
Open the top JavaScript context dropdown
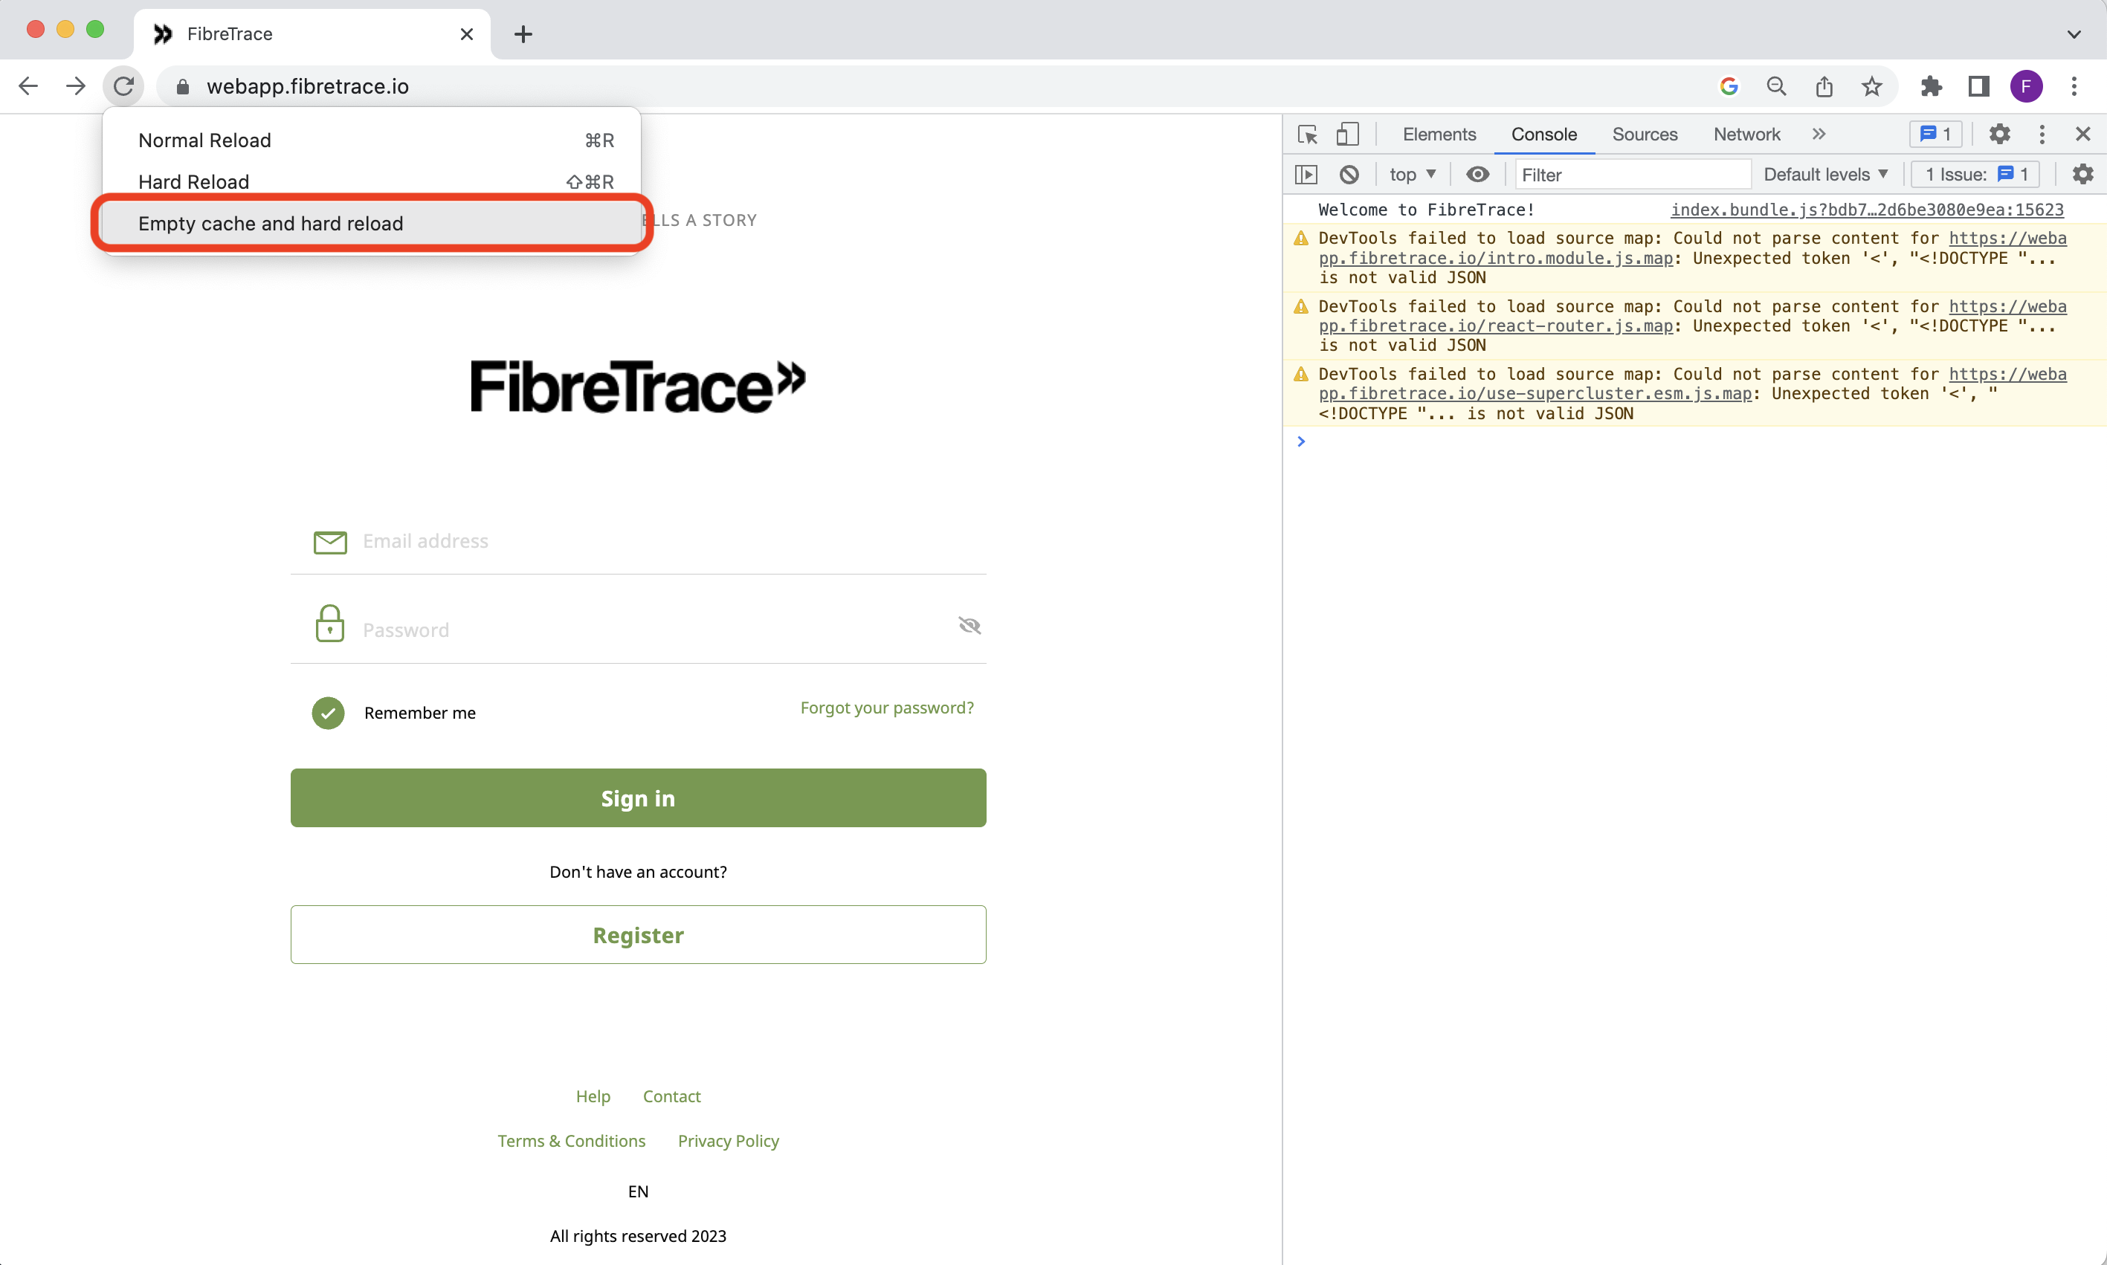[x=1413, y=175]
